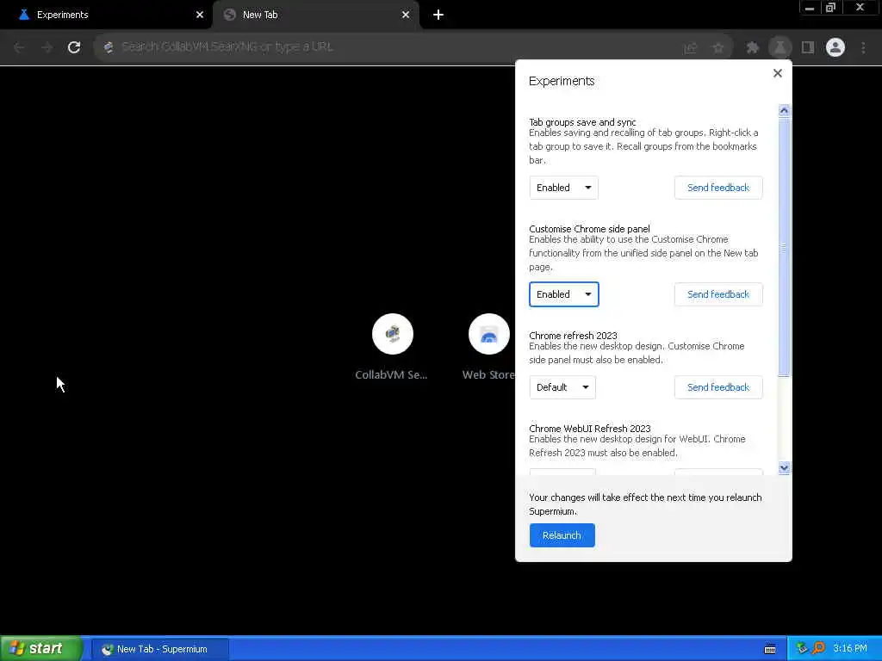Viewport: 882px width, 661px height.
Task: Open the CollabVM shortcut tile
Action: coord(392,347)
